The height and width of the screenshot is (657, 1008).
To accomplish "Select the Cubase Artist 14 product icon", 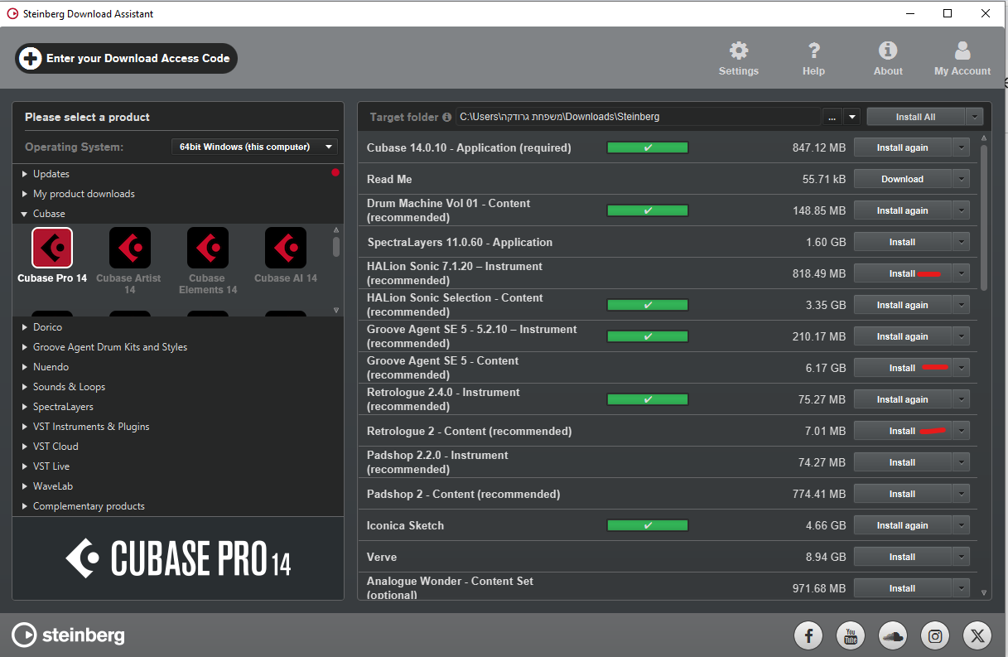I will 130,248.
